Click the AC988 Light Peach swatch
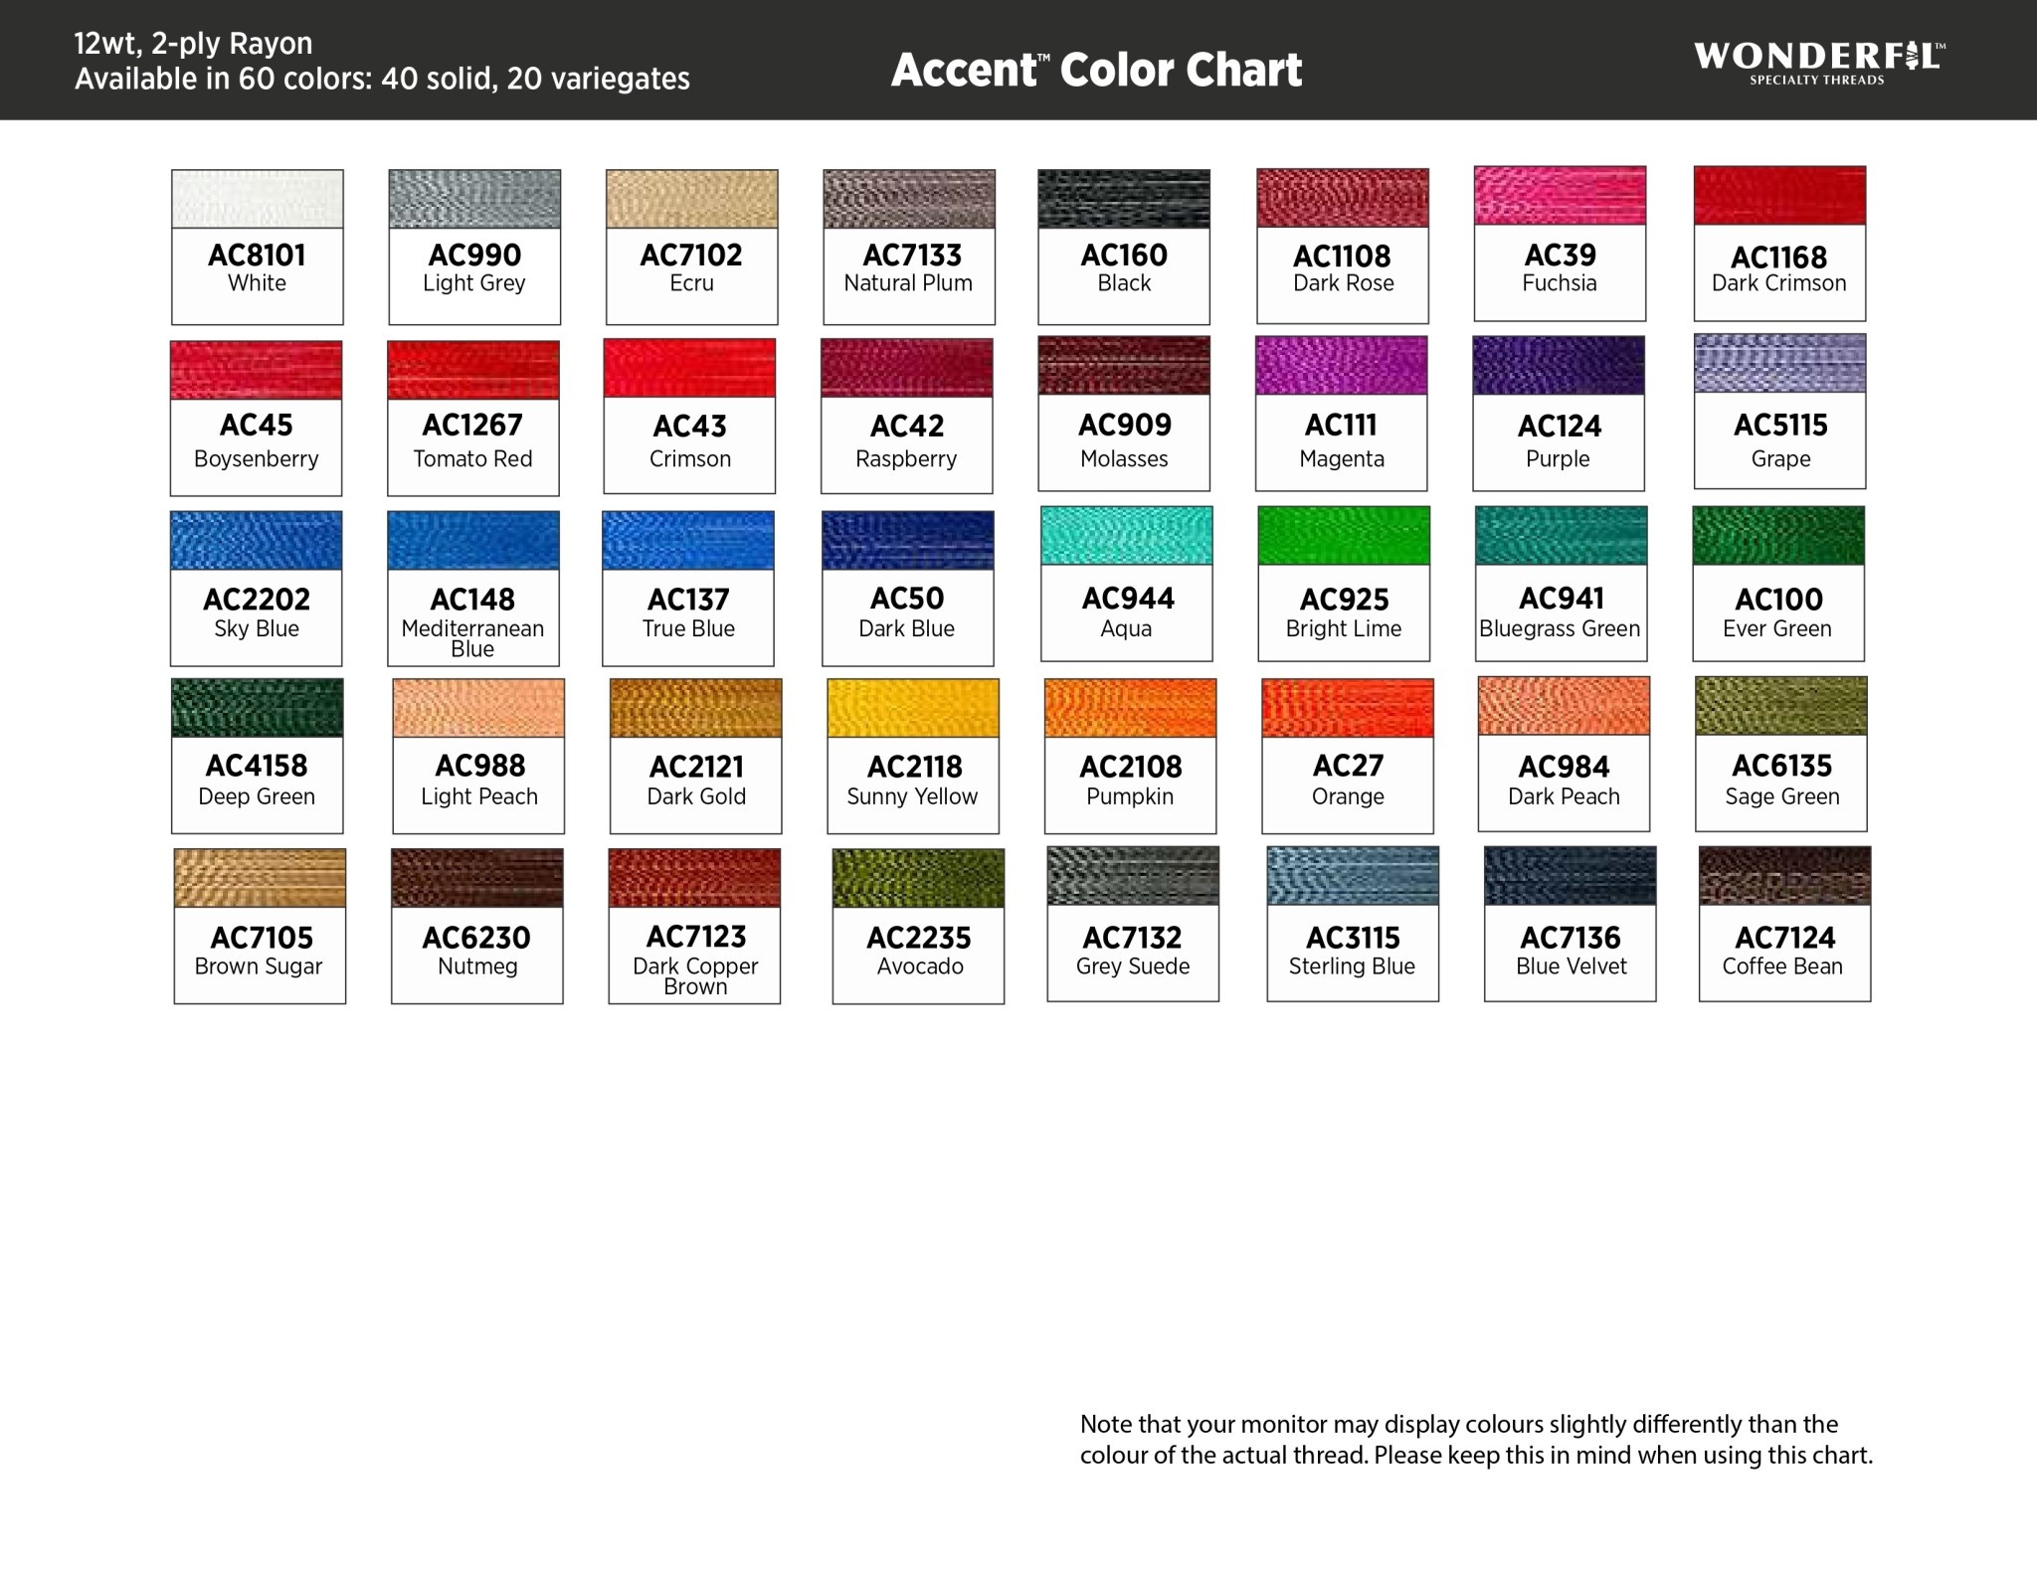 478,757
